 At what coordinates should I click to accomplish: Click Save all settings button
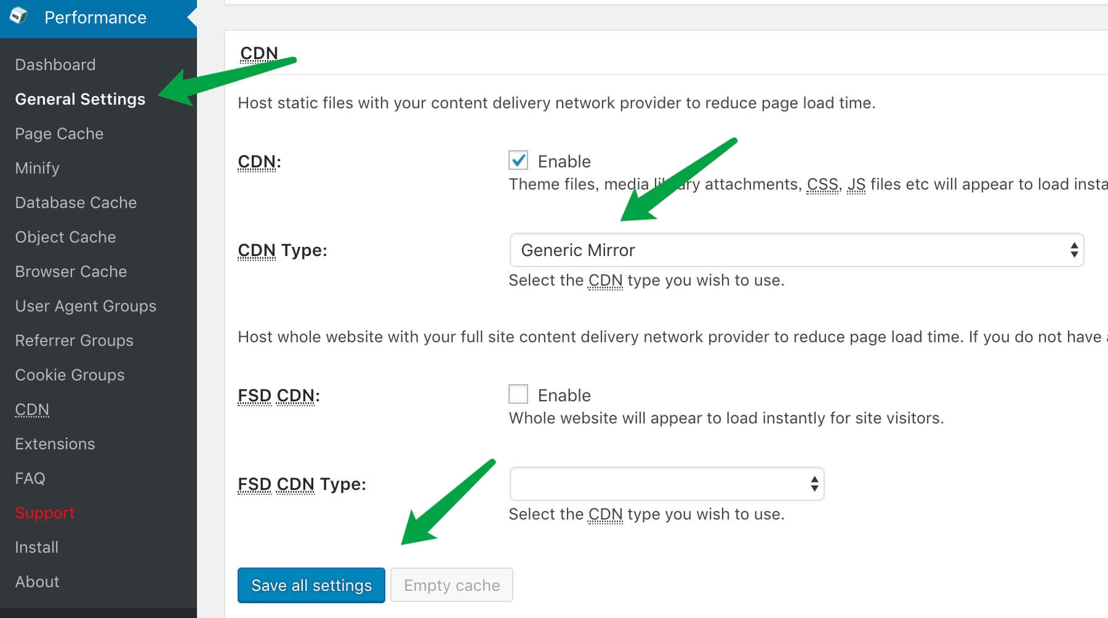311,585
